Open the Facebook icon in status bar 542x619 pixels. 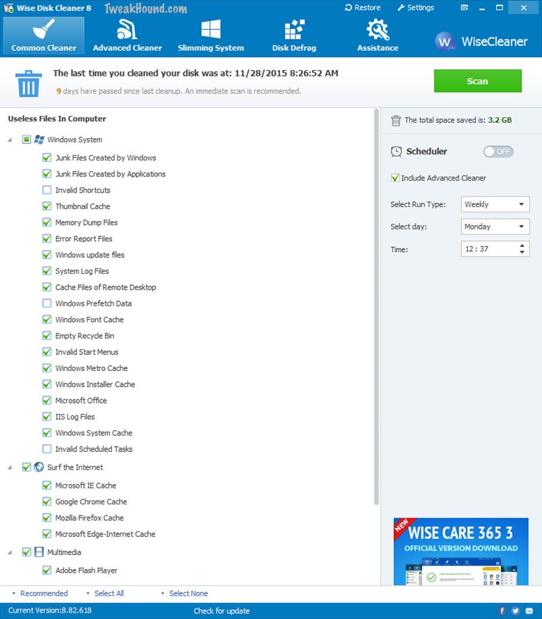pos(502,611)
